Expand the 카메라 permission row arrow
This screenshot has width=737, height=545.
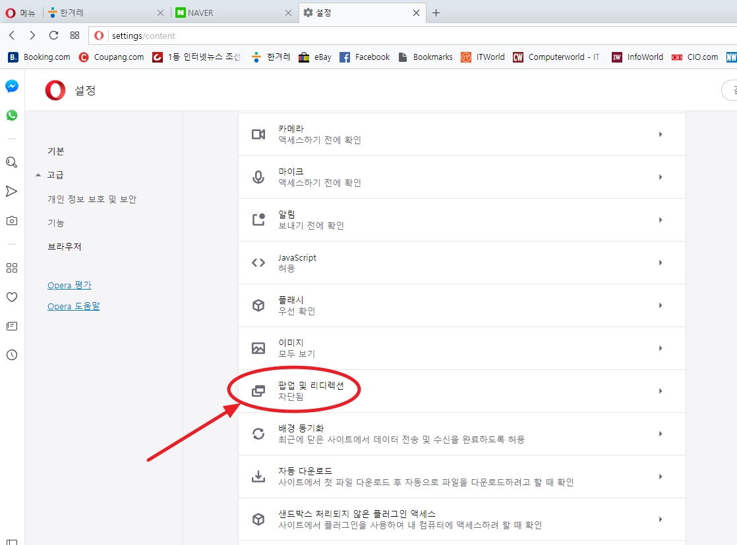pyautogui.click(x=660, y=134)
